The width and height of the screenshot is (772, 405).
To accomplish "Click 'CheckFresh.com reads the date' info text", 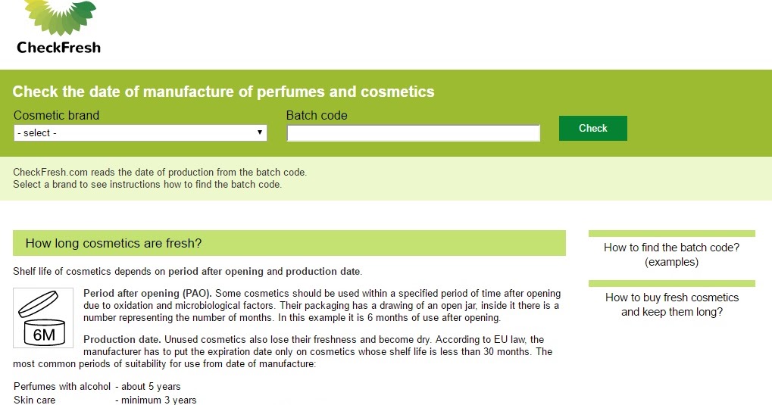I will tap(160, 173).
